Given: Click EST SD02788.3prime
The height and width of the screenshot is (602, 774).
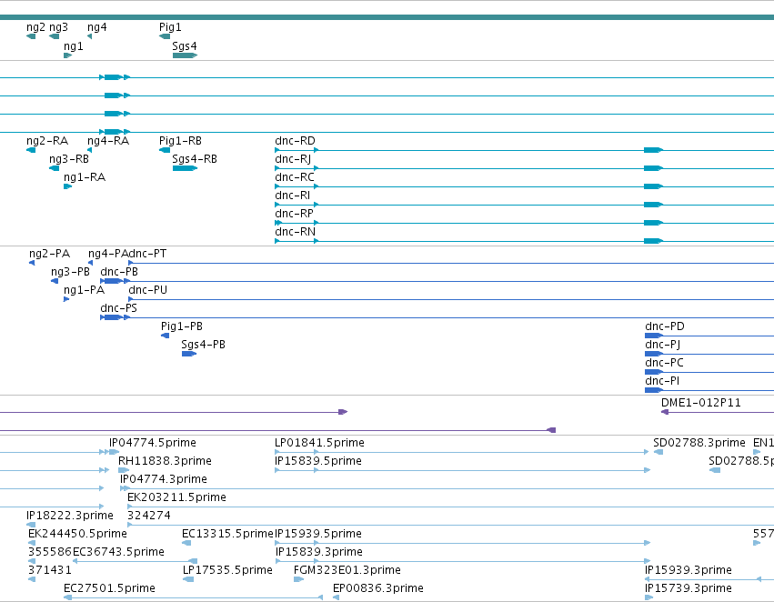Looking at the screenshot, I should pos(699,443).
